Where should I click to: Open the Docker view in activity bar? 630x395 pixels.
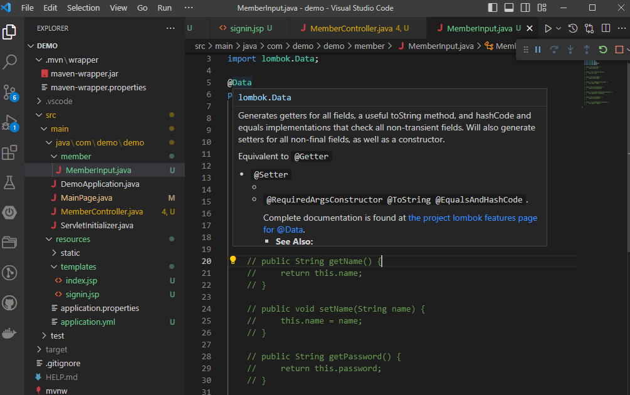point(9,333)
